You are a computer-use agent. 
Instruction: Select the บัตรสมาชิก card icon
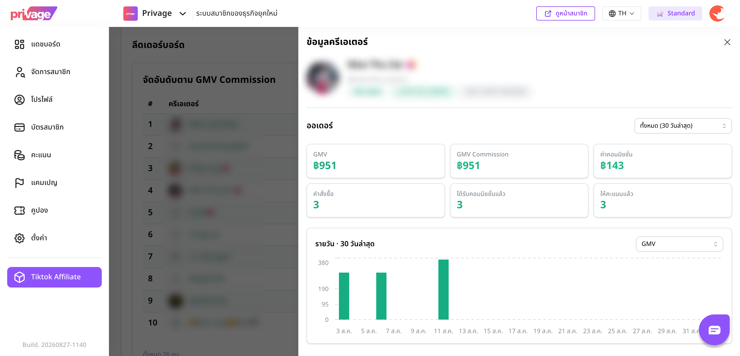[19, 127]
